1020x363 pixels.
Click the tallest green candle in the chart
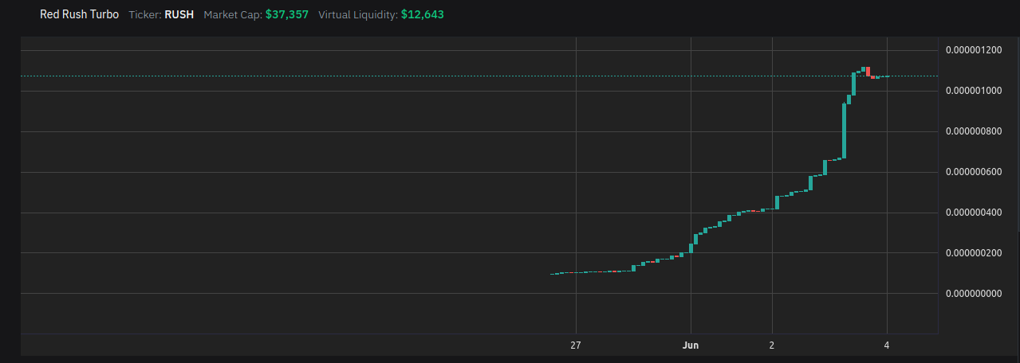(844, 131)
